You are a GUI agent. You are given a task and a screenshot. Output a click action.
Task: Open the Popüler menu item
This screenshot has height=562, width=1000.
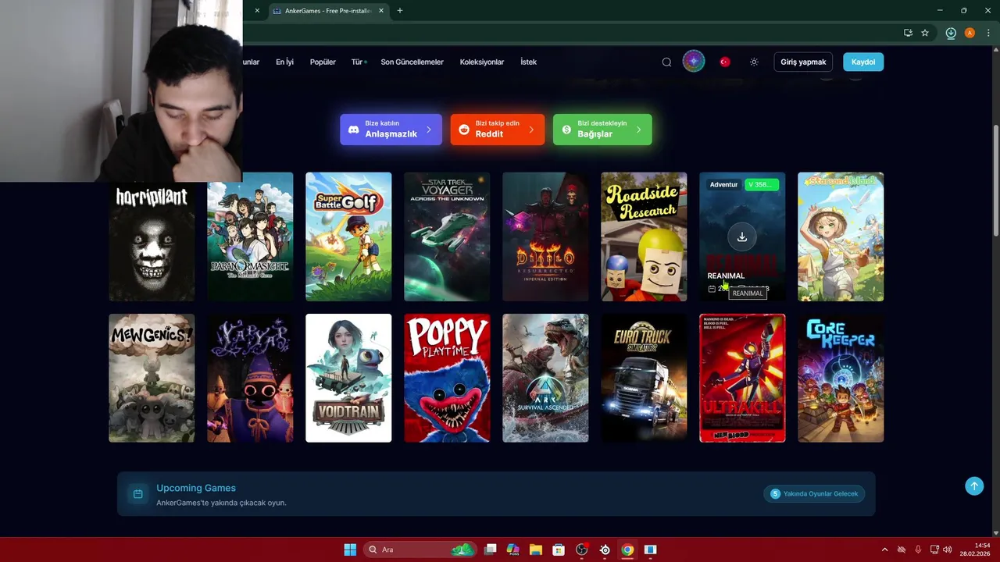tap(323, 62)
